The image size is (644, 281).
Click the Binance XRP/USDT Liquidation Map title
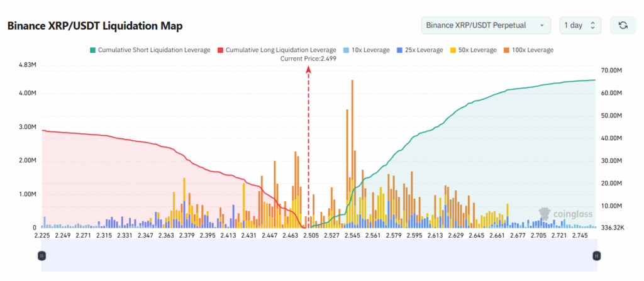point(95,26)
